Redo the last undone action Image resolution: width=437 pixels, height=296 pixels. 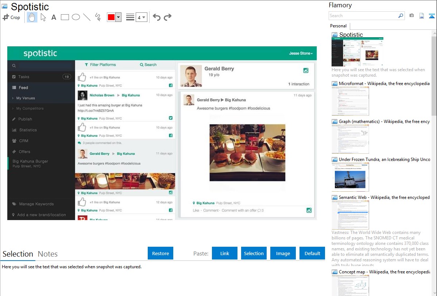coord(167,17)
